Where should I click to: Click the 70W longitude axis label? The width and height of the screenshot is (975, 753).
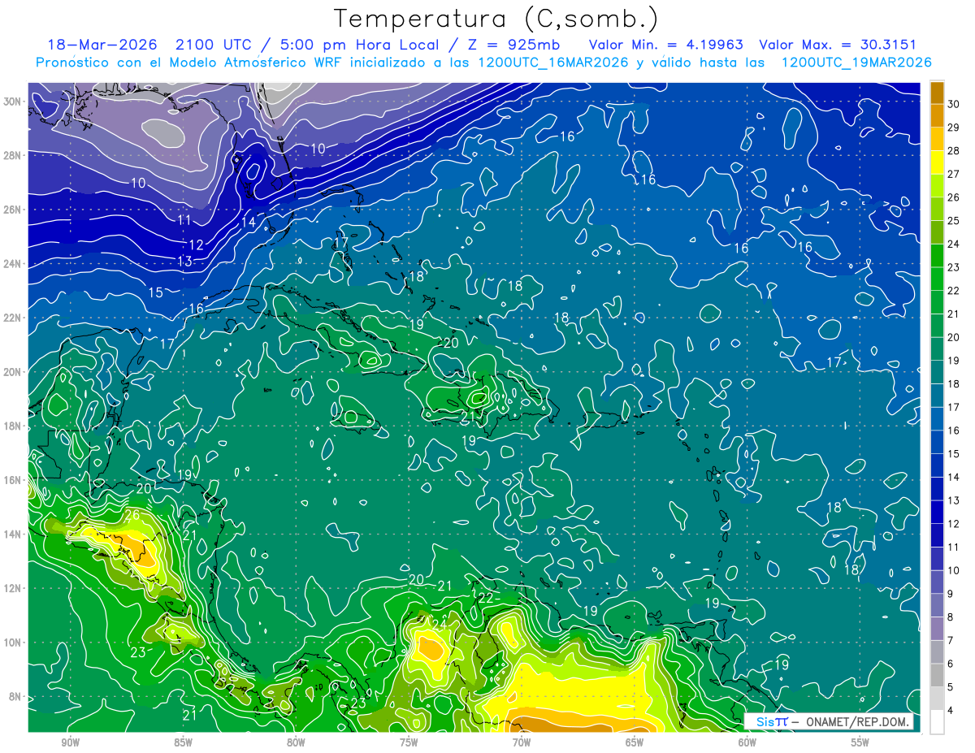point(522,743)
